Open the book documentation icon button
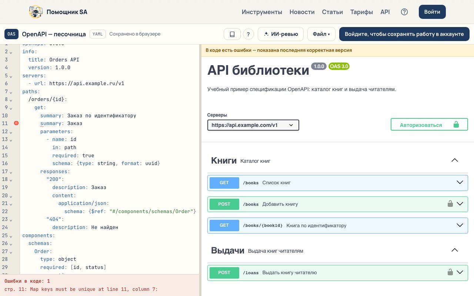Image resolution: width=474 pixels, height=296 pixels. (232, 34)
